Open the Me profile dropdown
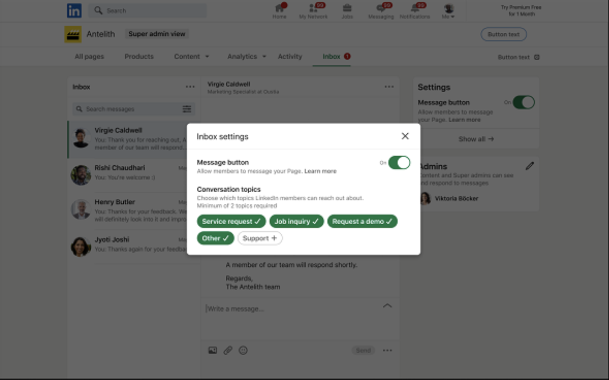The height and width of the screenshot is (380, 609). click(448, 11)
